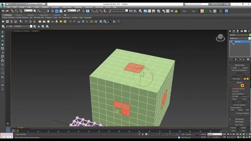251x141 pixels.
Task: Open reference coordinate system View dropdown
Action: click(72, 11)
